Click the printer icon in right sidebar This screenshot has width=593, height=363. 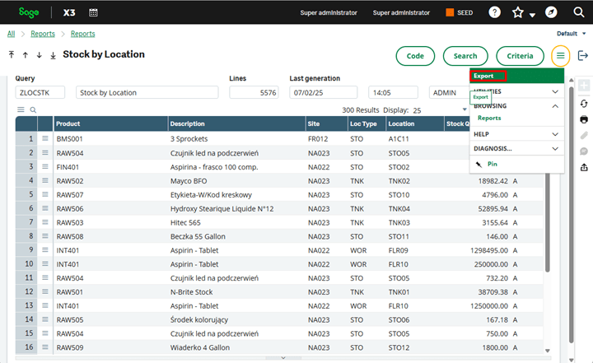[584, 120]
